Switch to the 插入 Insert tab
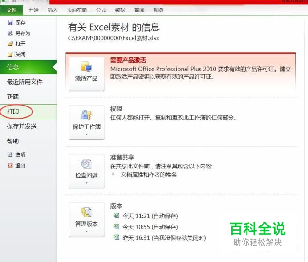 (53, 10)
